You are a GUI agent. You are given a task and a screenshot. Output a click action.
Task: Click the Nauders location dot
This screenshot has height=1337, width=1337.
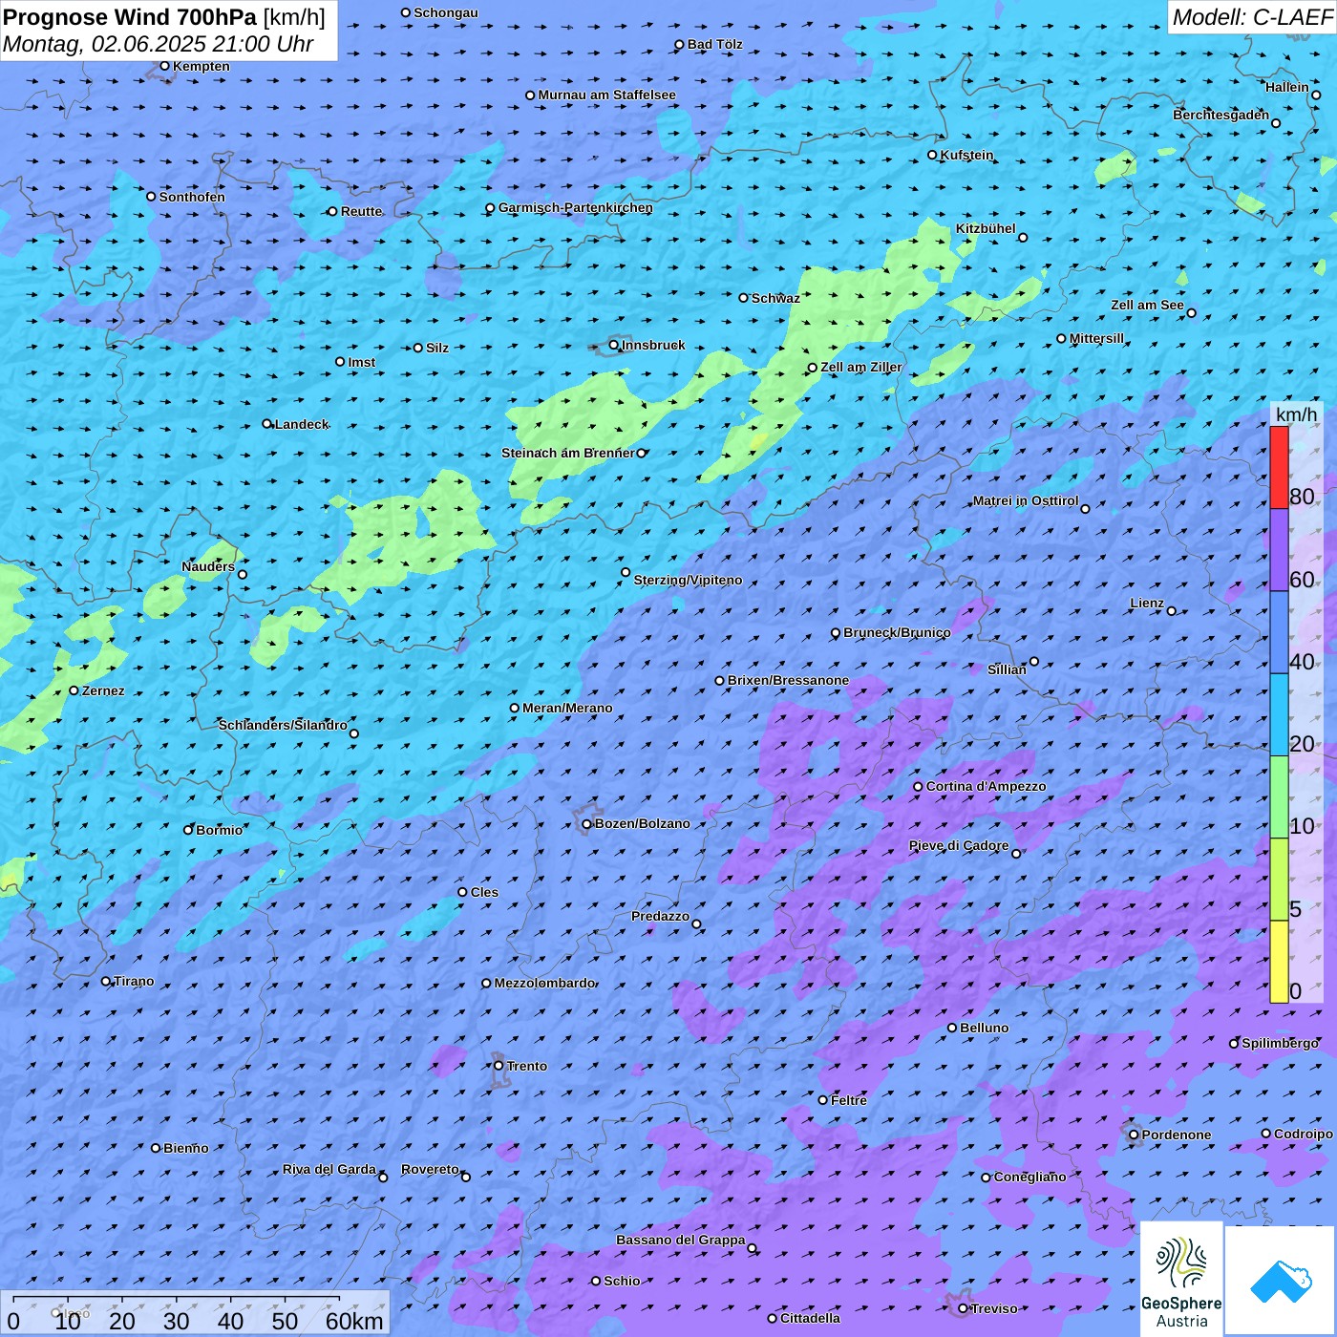[x=243, y=574]
